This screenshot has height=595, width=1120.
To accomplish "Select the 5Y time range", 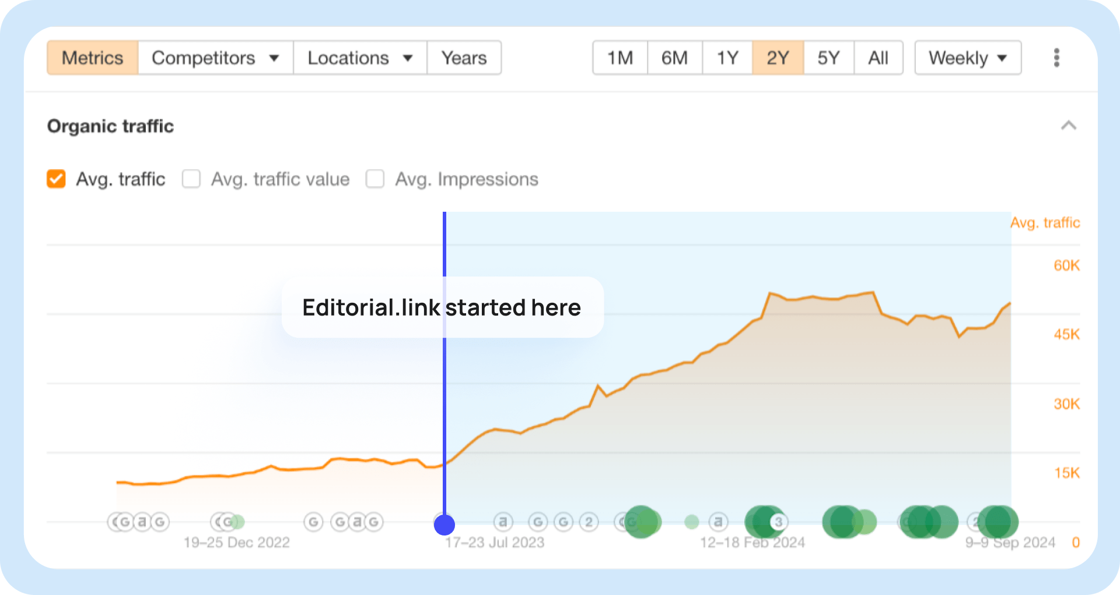I will [x=829, y=58].
